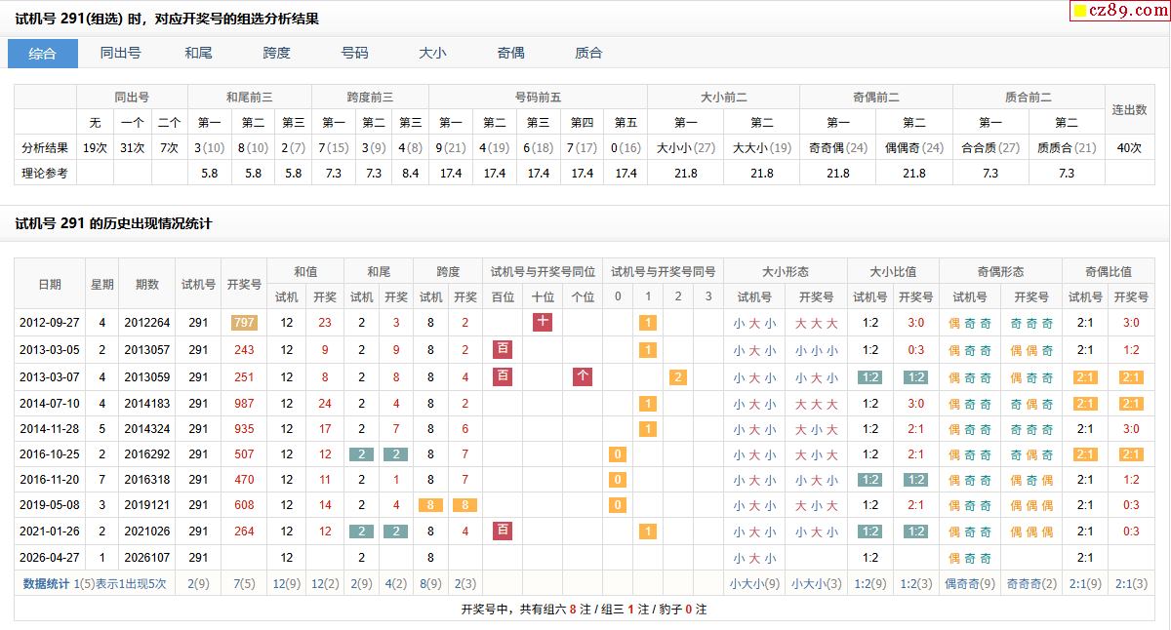The image size is (1171, 630).
Task: Select the 综合 tab
Action: coord(43,54)
